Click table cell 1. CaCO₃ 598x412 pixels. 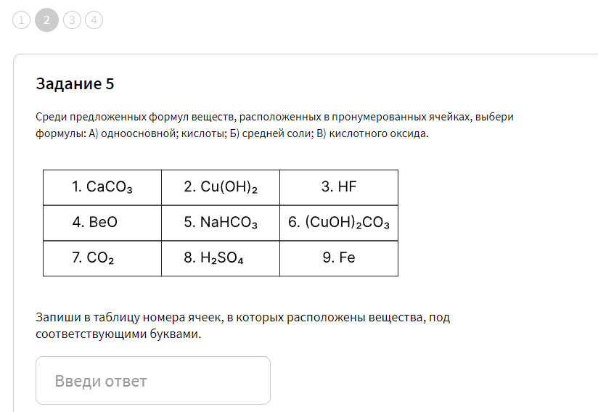(x=102, y=188)
